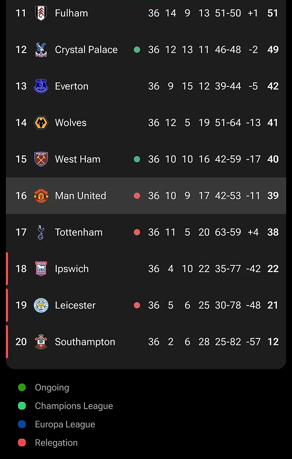Select the Man United red crest
Image resolution: width=292 pixels, height=459 pixels.
pyautogui.click(x=41, y=196)
